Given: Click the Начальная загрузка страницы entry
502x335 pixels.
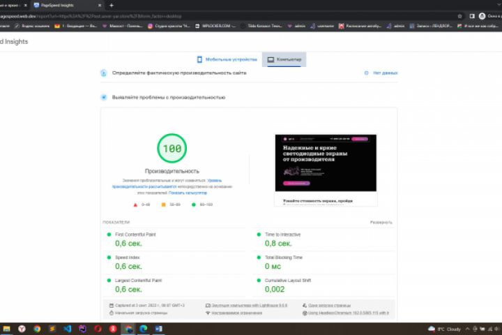Looking at the screenshot, I should coord(141,313).
